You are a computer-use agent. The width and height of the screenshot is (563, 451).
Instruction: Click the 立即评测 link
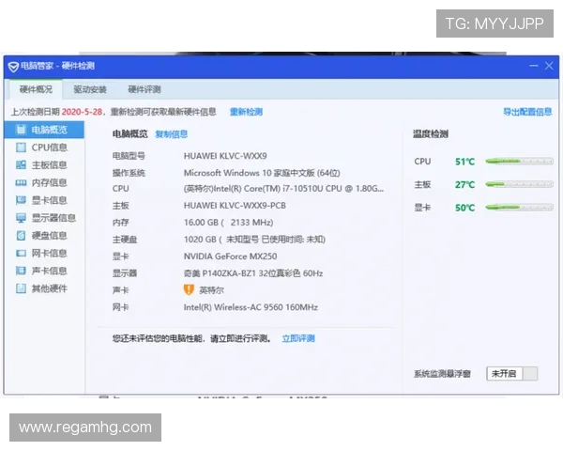pyautogui.click(x=298, y=338)
